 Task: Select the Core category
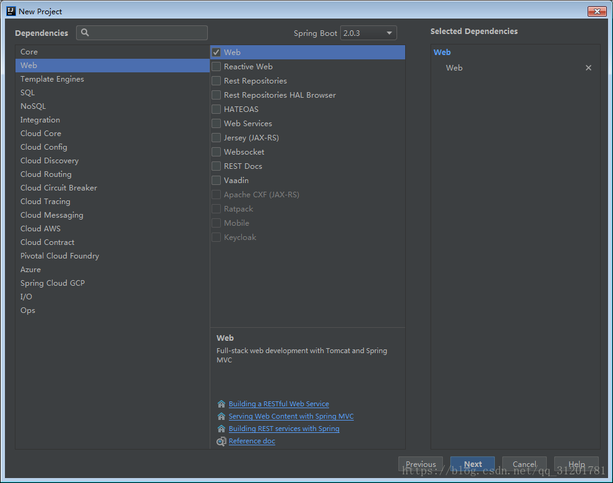pos(112,51)
